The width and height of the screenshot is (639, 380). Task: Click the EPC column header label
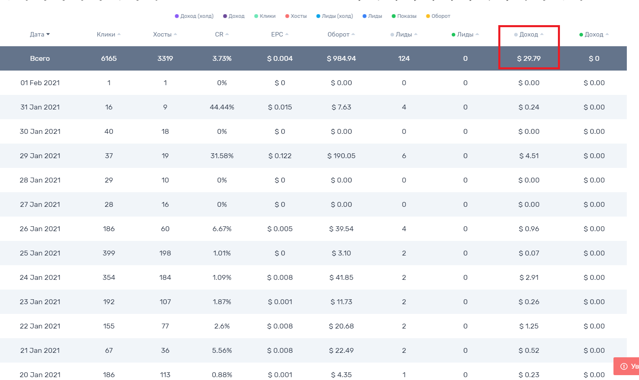point(277,34)
